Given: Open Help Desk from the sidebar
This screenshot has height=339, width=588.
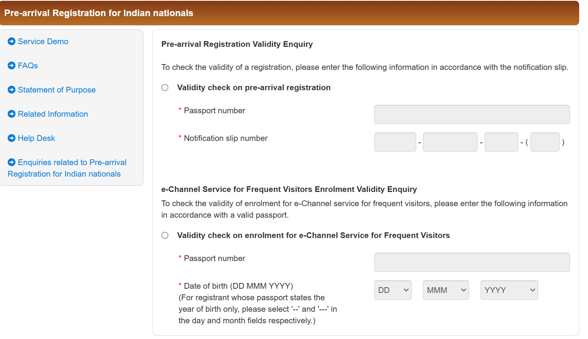Looking at the screenshot, I should point(36,138).
